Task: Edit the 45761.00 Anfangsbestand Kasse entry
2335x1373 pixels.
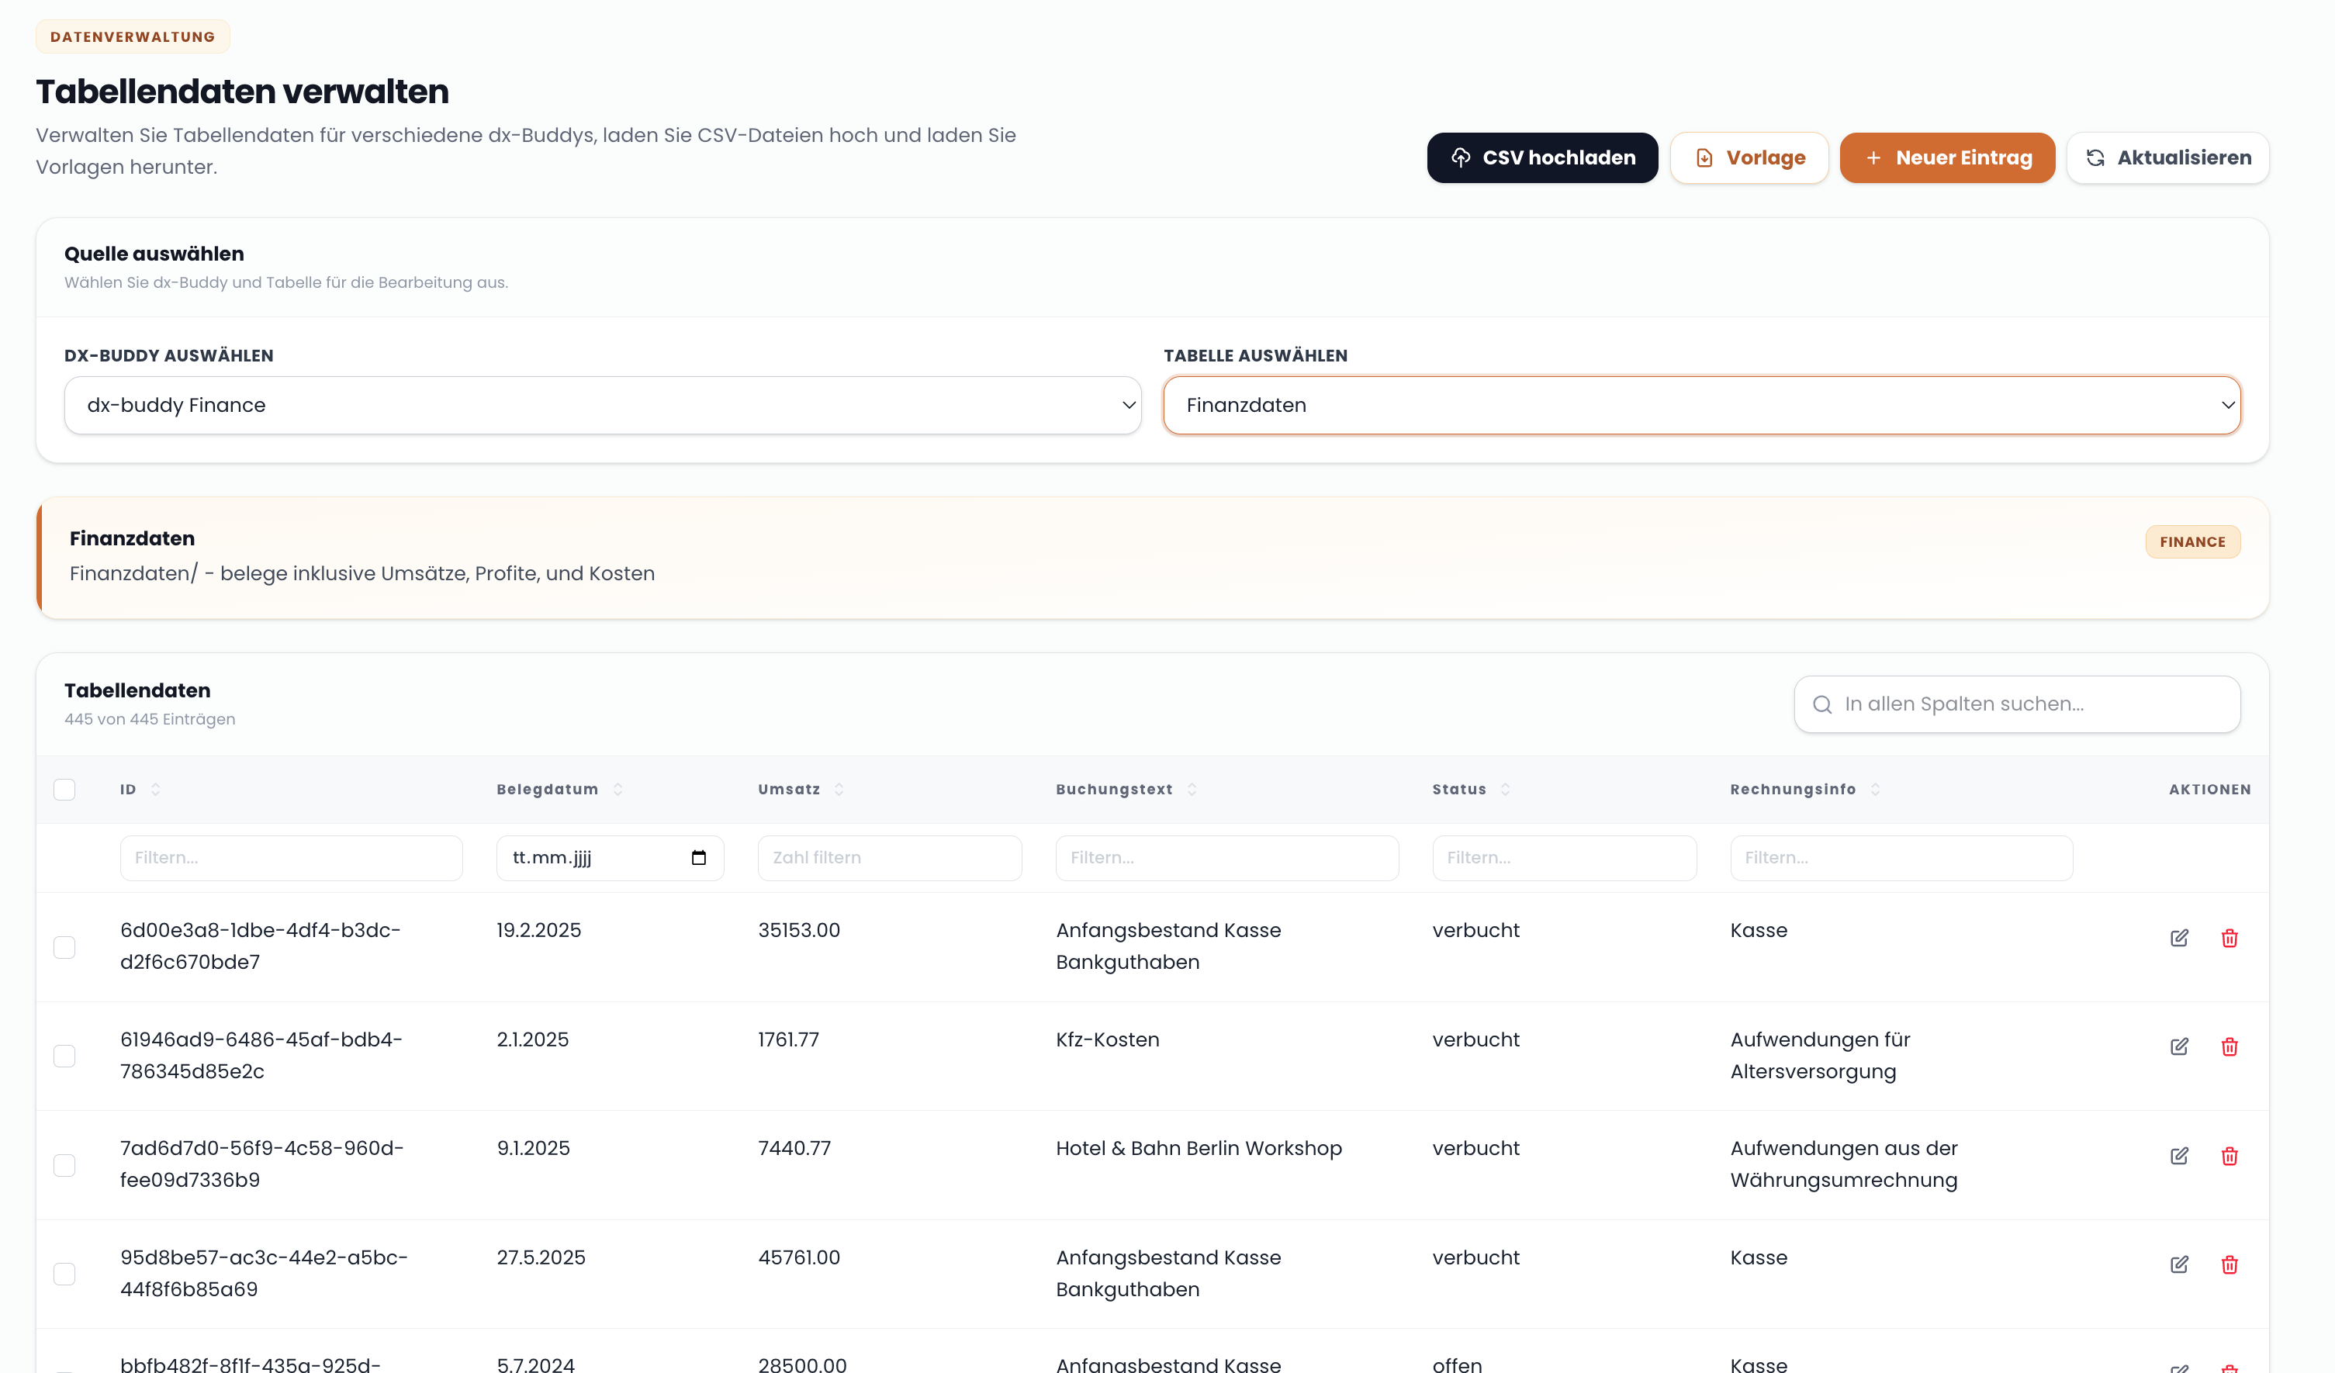Action: click(2178, 1264)
